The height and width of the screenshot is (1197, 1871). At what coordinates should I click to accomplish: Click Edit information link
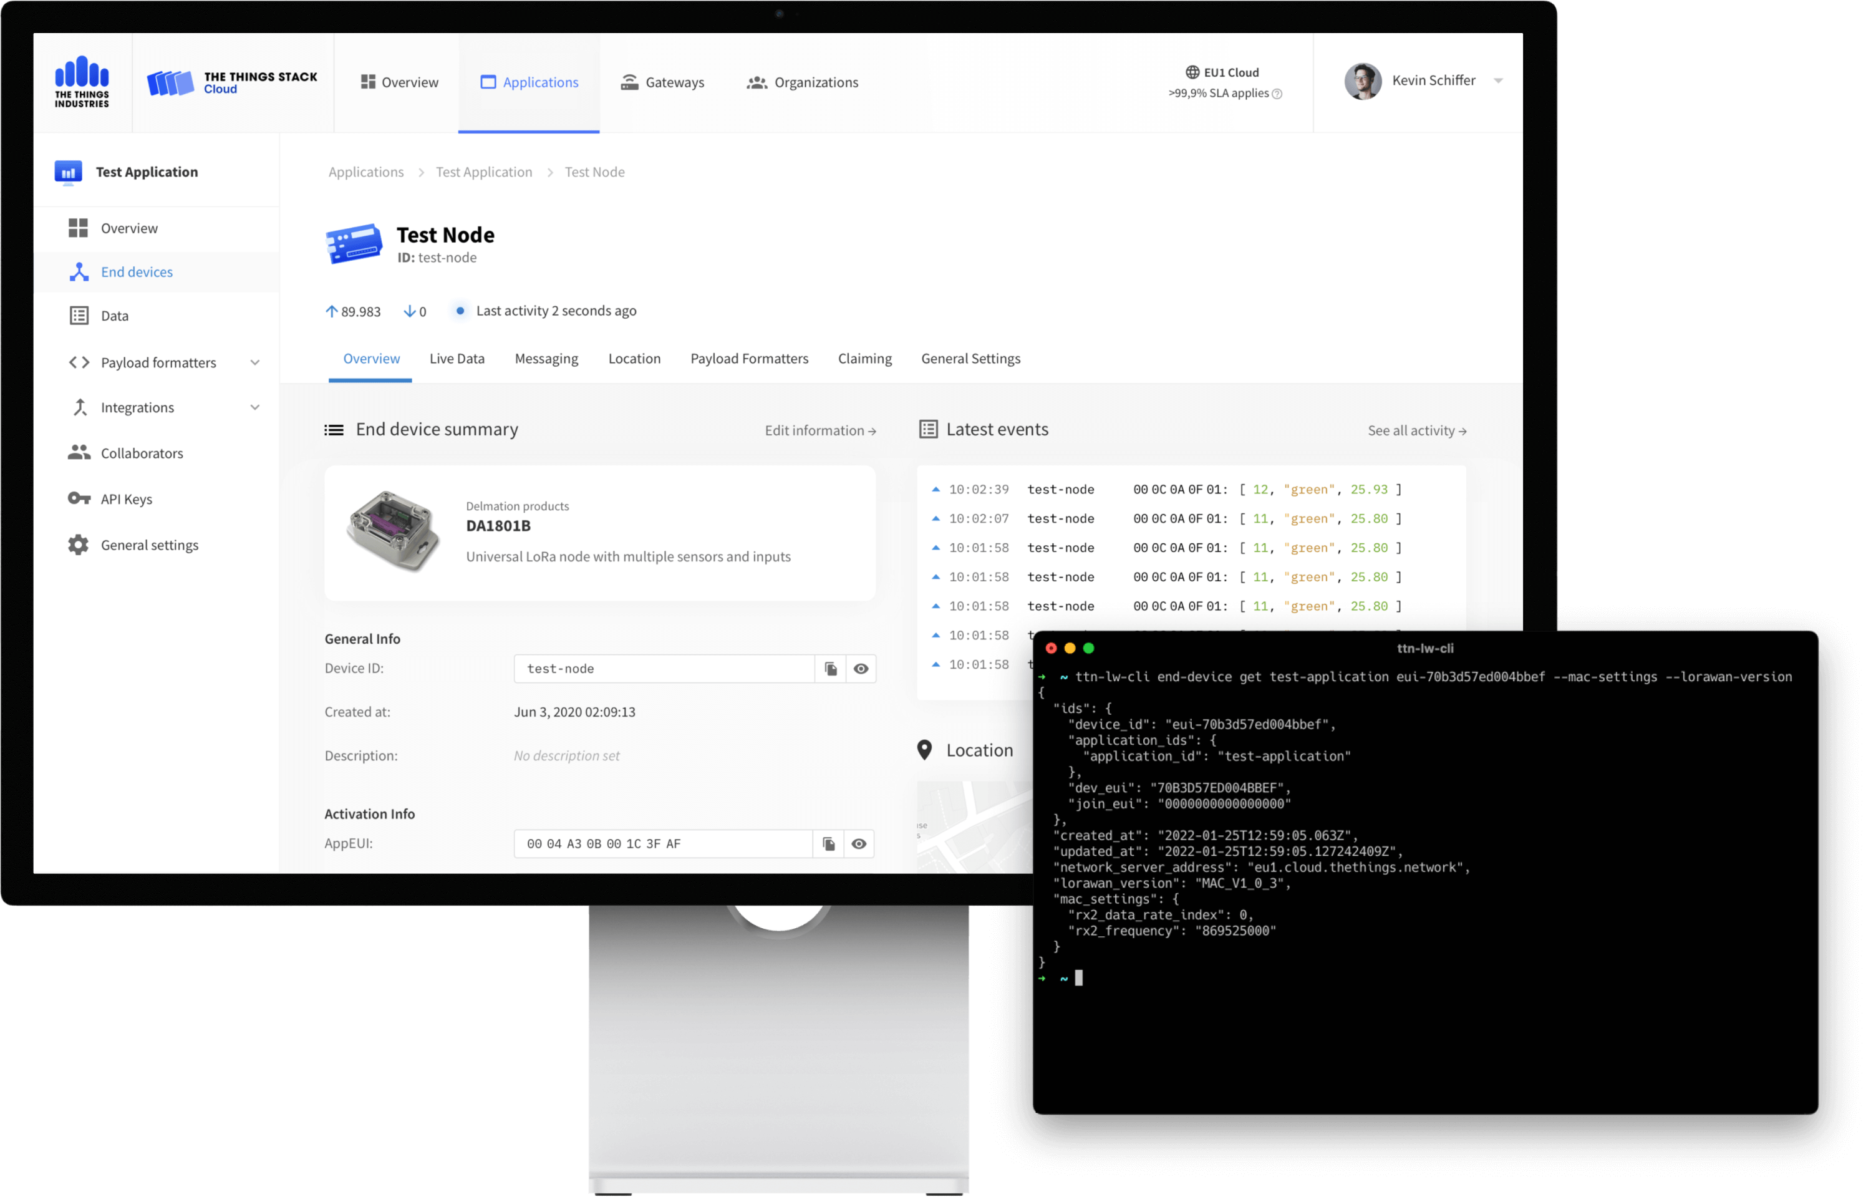click(819, 430)
